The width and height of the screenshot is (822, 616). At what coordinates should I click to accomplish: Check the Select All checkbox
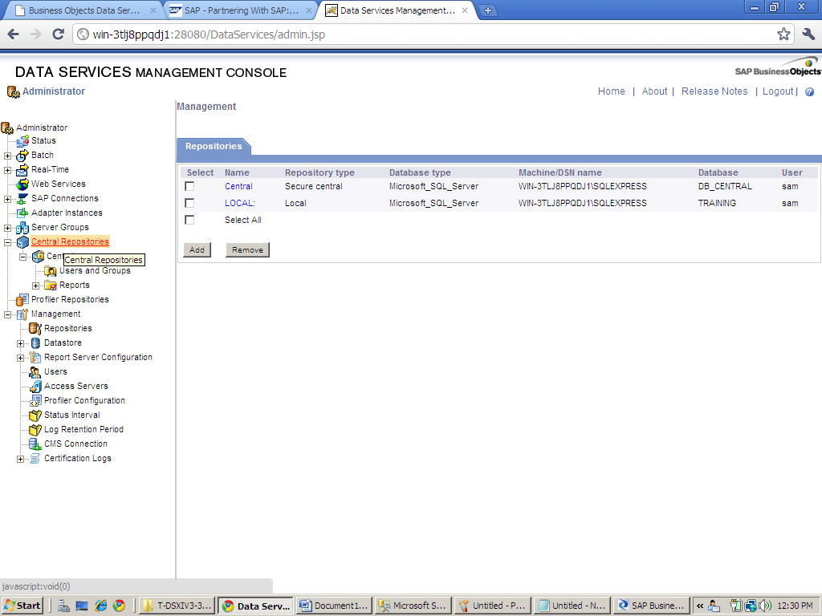189,220
